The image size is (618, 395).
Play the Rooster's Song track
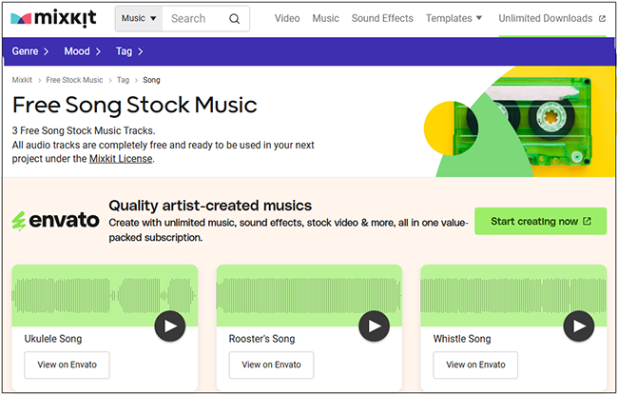375,326
